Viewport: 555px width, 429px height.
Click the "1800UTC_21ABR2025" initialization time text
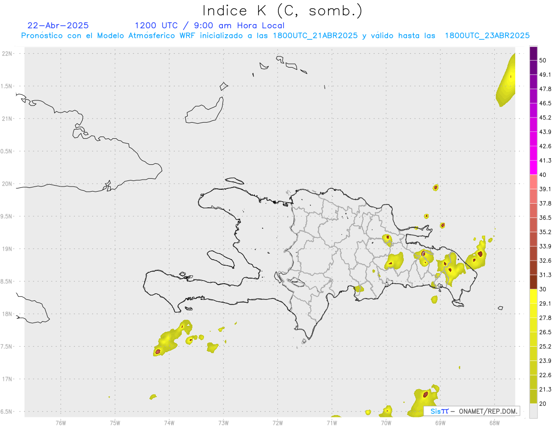coord(315,36)
